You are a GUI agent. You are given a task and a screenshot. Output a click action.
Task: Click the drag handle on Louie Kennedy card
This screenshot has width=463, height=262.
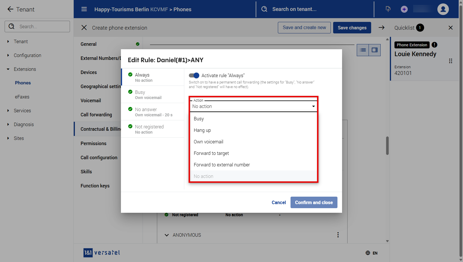tap(450, 61)
